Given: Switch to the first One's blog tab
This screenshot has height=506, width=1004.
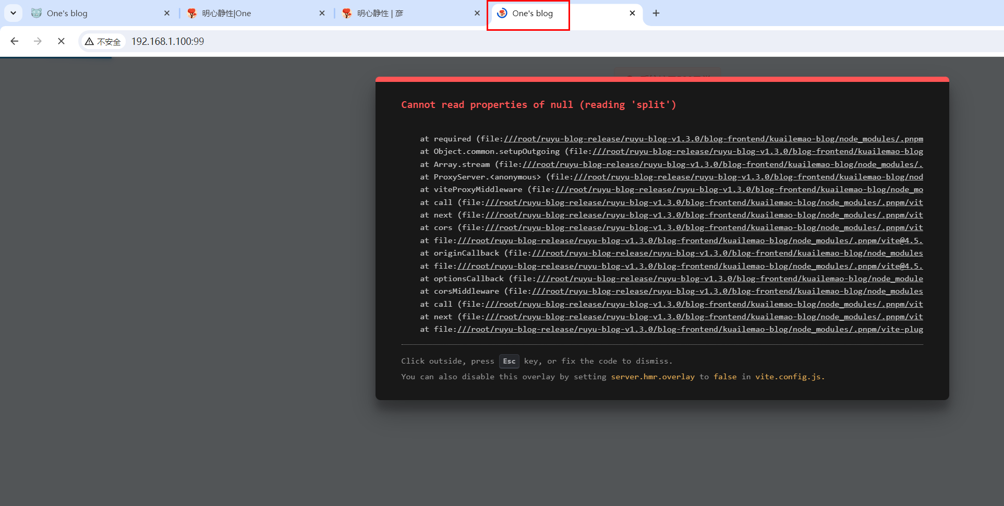Looking at the screenshot, I should click(101, 14).
